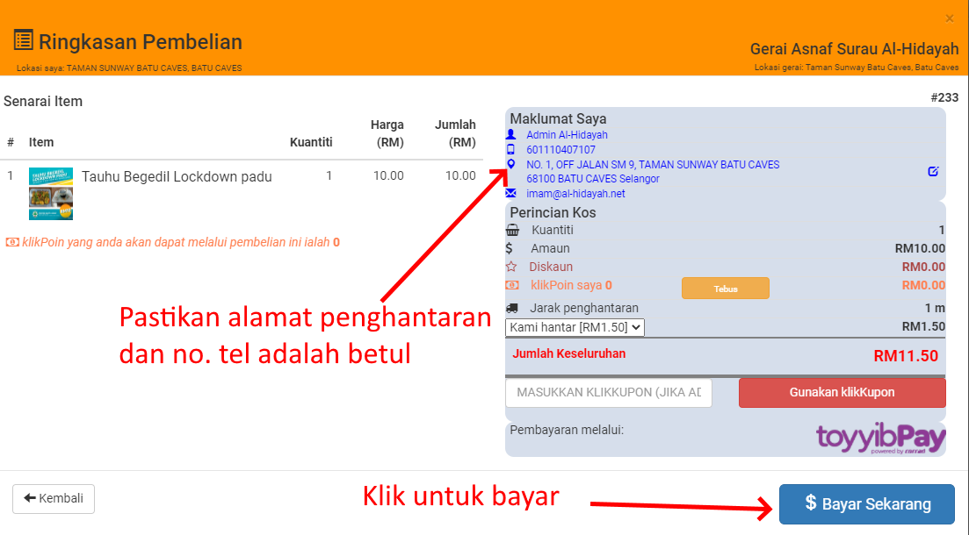Click the delivery truck icon beside Jarak penghantaran
Image resolution: width=969 pixels, height=535 pixels.
[512, 308]
